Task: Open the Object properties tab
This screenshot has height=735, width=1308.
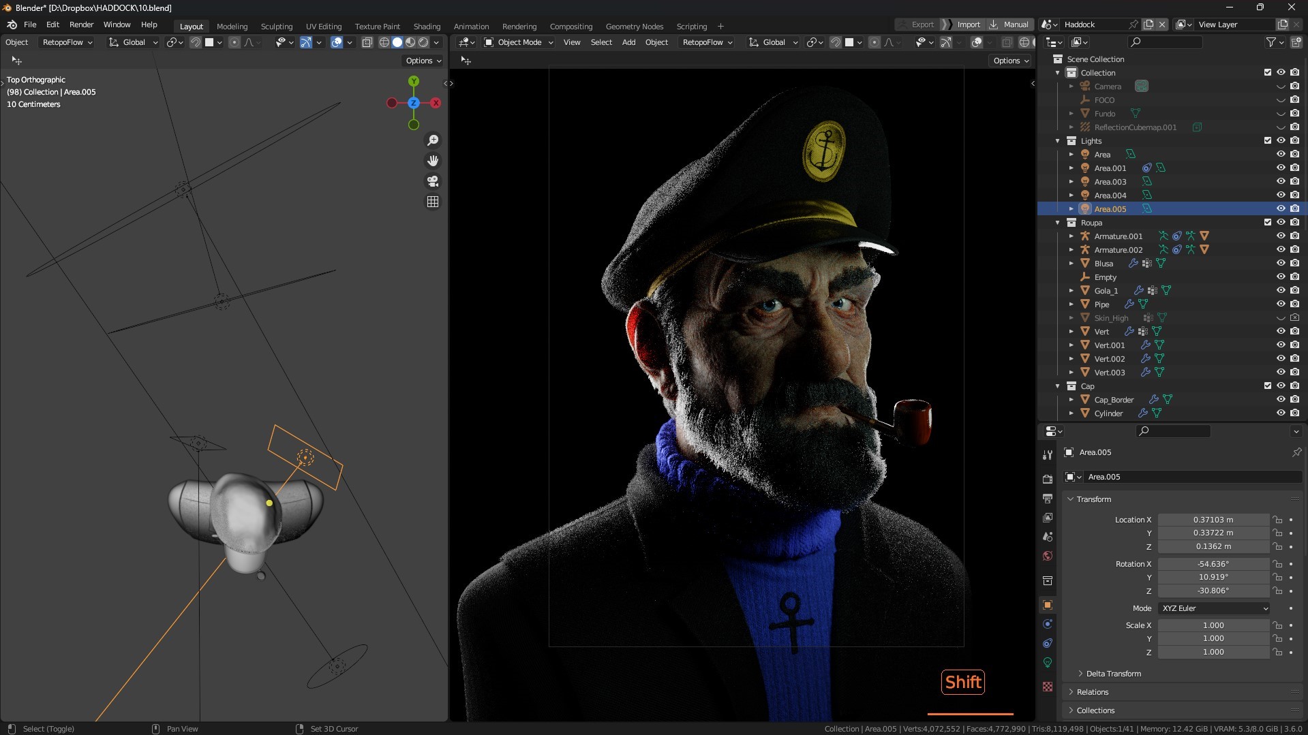Action: point(1048,605)
